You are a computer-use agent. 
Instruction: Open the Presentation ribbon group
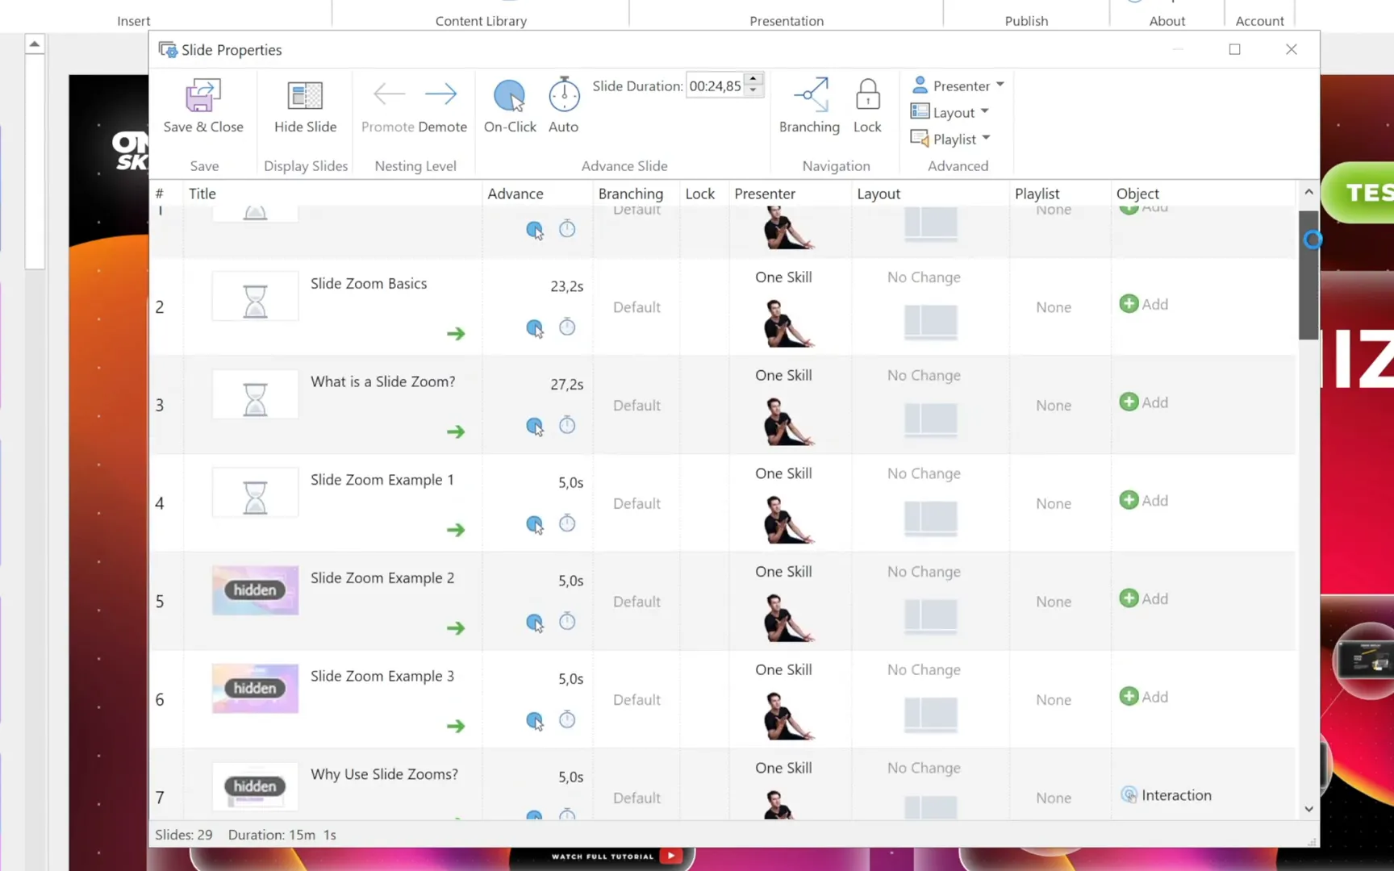[x=787, y=21]
